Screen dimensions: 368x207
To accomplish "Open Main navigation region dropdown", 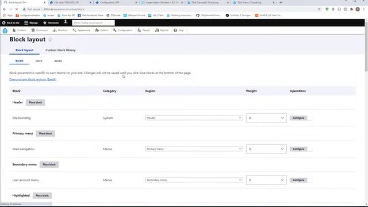I will [x=194, y=149].
